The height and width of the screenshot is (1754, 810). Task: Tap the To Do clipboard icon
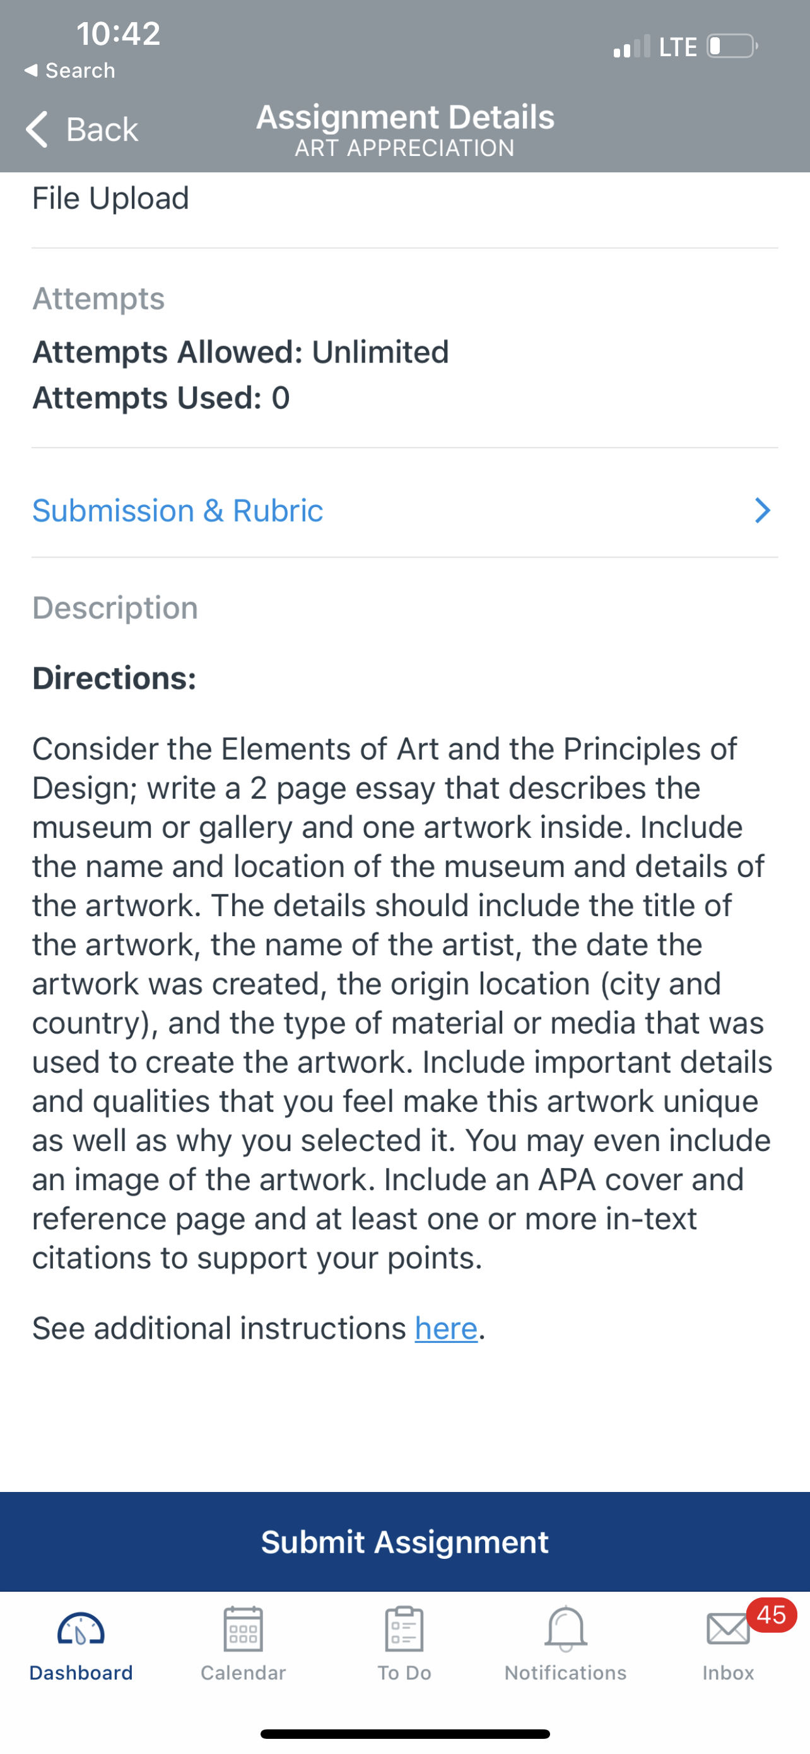tap(404, 1630)
